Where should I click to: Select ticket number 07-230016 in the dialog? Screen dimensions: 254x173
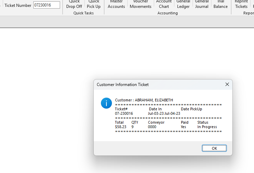(124, 113)
